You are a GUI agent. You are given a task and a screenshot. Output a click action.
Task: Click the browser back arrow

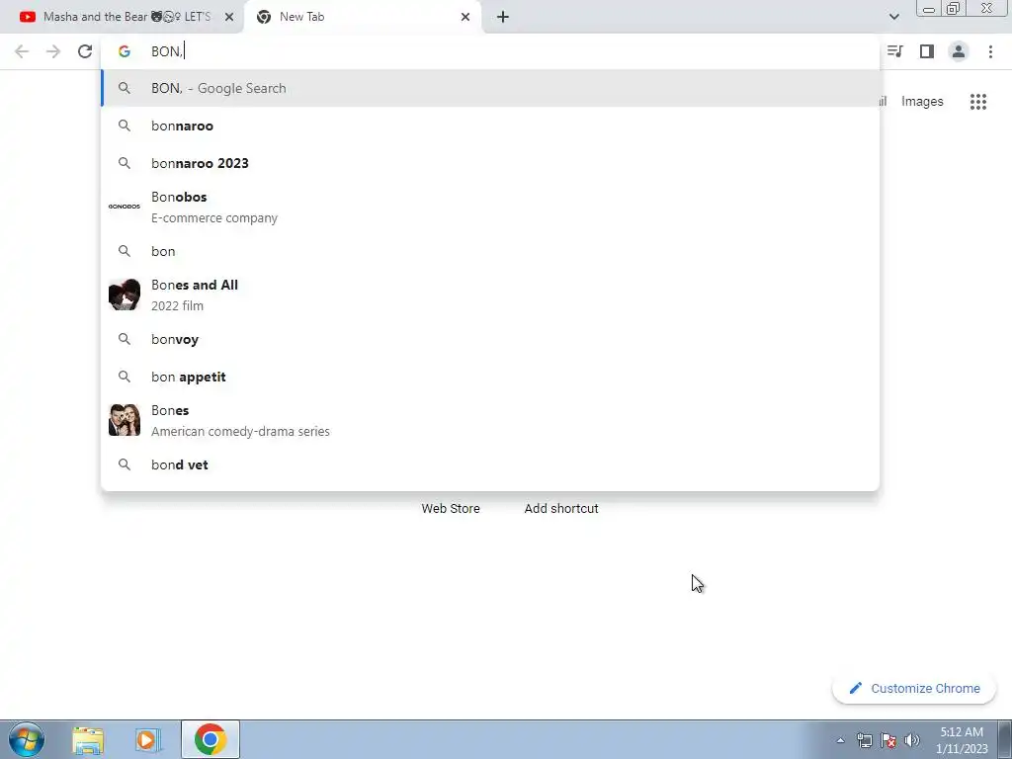tap(22, 51)
